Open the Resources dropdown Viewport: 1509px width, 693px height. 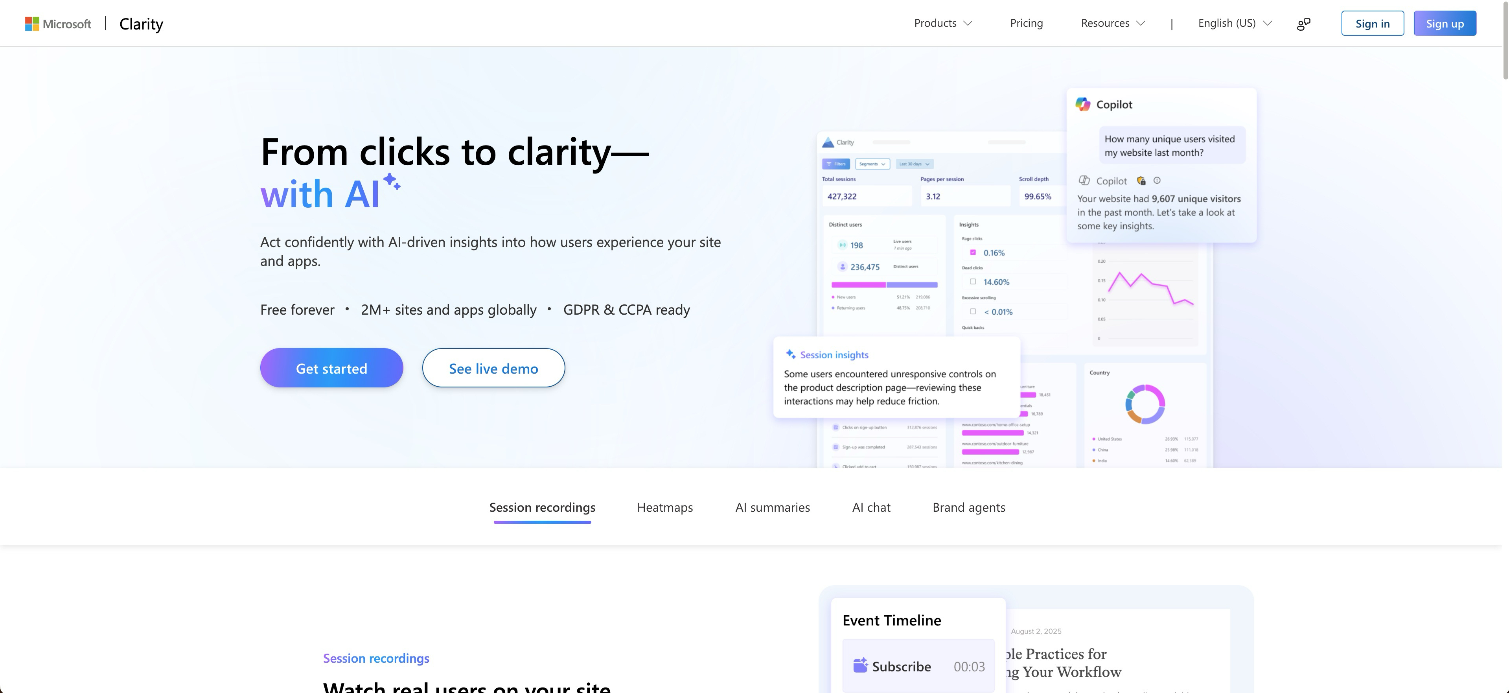[1112, 24]
